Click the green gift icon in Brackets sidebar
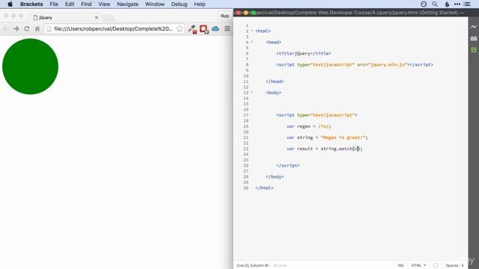 click(x=474, y=50)
